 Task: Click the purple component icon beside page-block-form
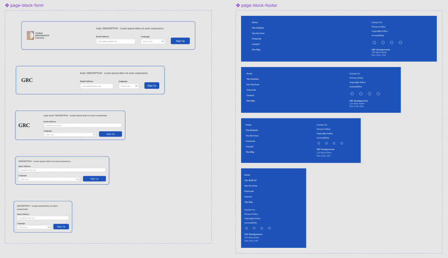coord(7,5)
